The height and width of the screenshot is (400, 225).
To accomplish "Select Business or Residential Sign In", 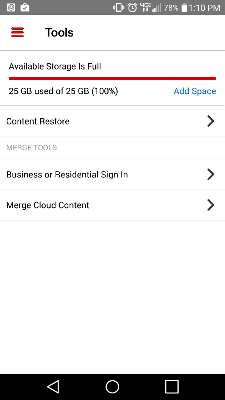I will [112, 175].
